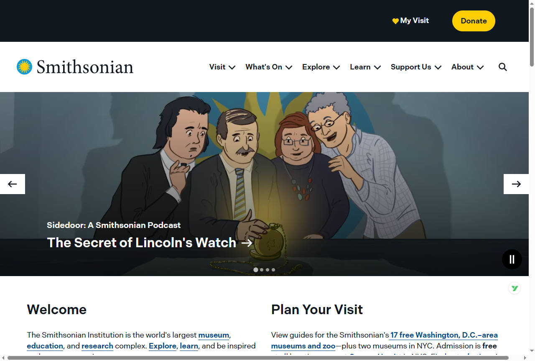This screenshot has height=361, width=535.
Task: Open My Visit with heart icon
Action: pyautogui.click(x=410, y=20)
